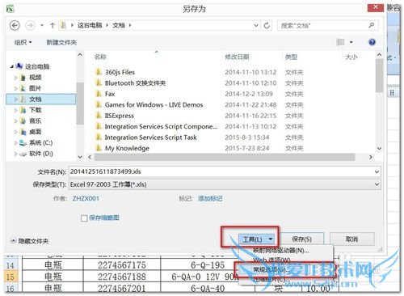
Task: Click 这台电脑 in address breadcrumb
Action: 90,25
